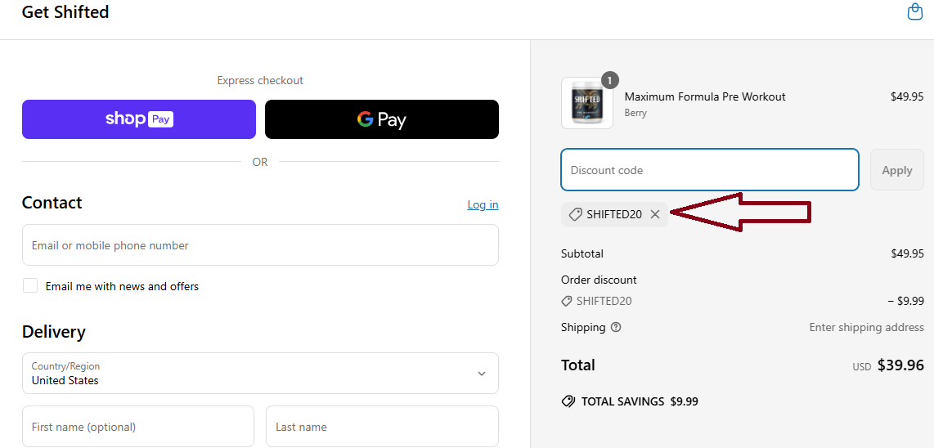Pay with Shop Pay express checkout
Image resolution: width=934 pixels, height=448 pixels.
coord(139,119)
